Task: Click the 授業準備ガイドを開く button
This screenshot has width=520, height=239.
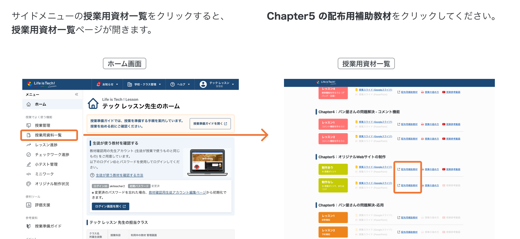Action: [x=210, y=124]
